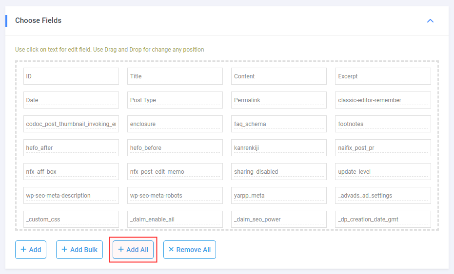
Task: Edit the _daim_seo_power field
Action: 279,219
